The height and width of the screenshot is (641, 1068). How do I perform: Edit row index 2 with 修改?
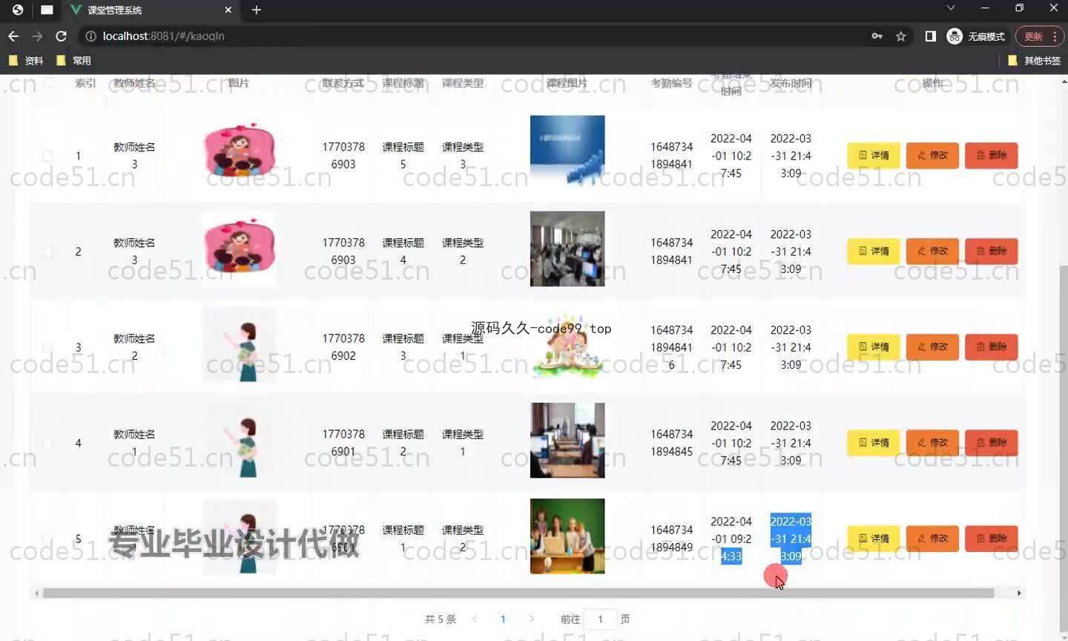(x=932, y=251)
